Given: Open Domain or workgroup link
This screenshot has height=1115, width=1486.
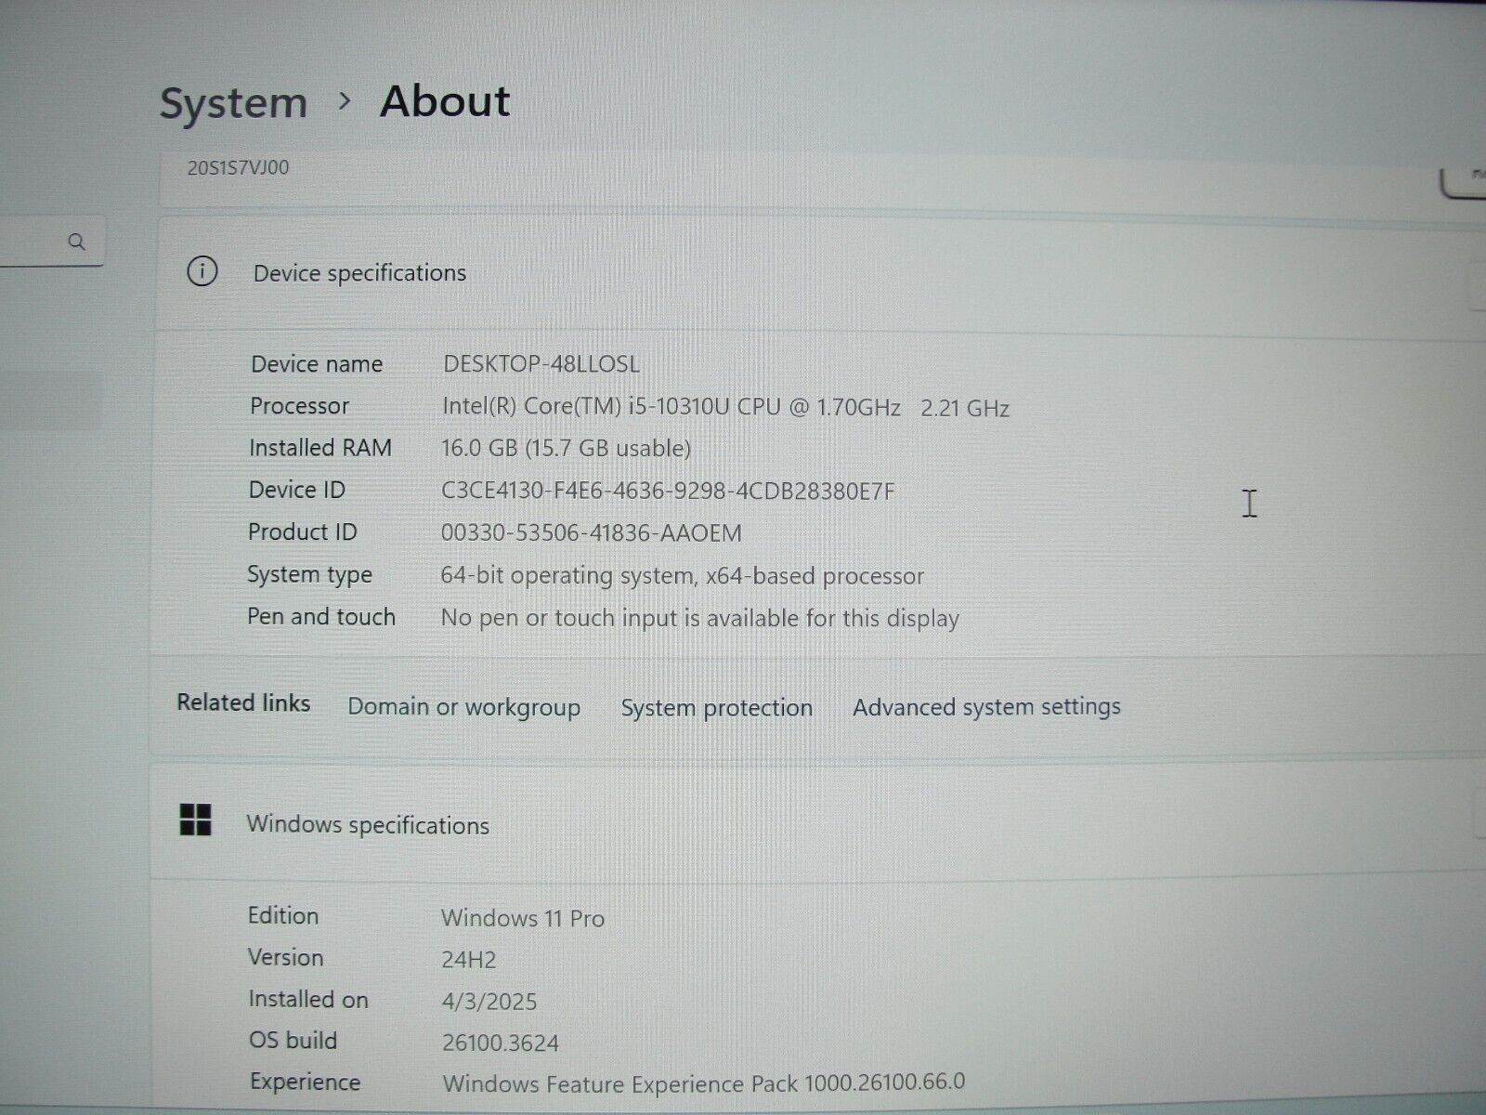Looking at the screenshot, I should click(x=463, y=706).
